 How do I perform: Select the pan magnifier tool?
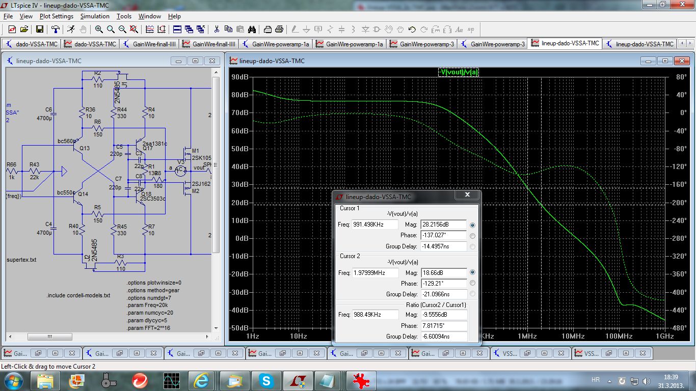click(111, 30)
